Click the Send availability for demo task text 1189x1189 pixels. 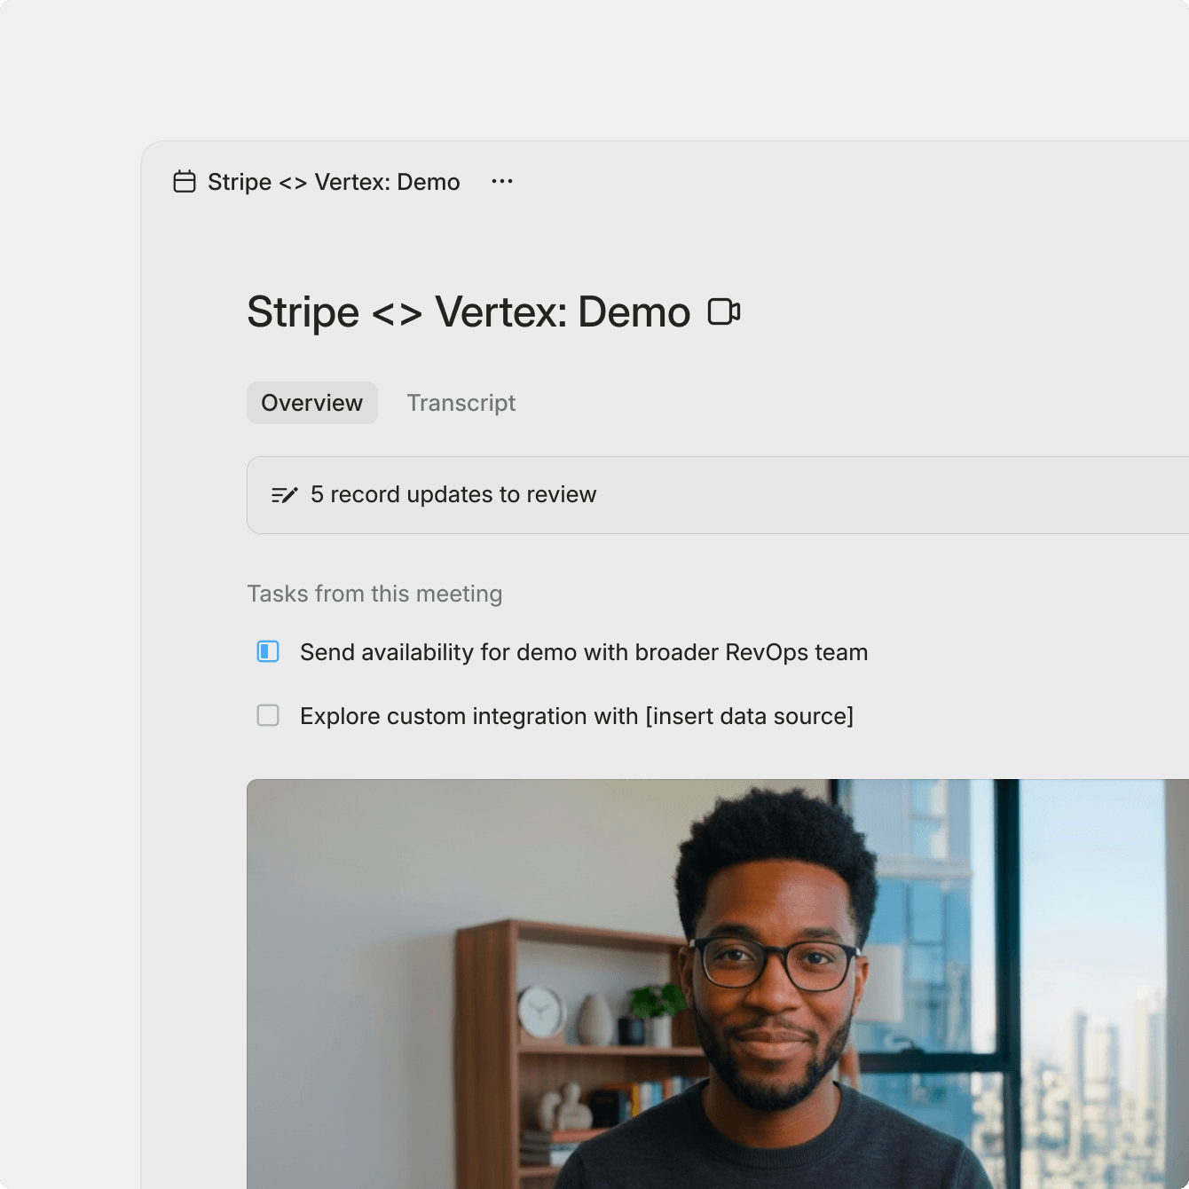pyautogui.click(x=584, y=652)
